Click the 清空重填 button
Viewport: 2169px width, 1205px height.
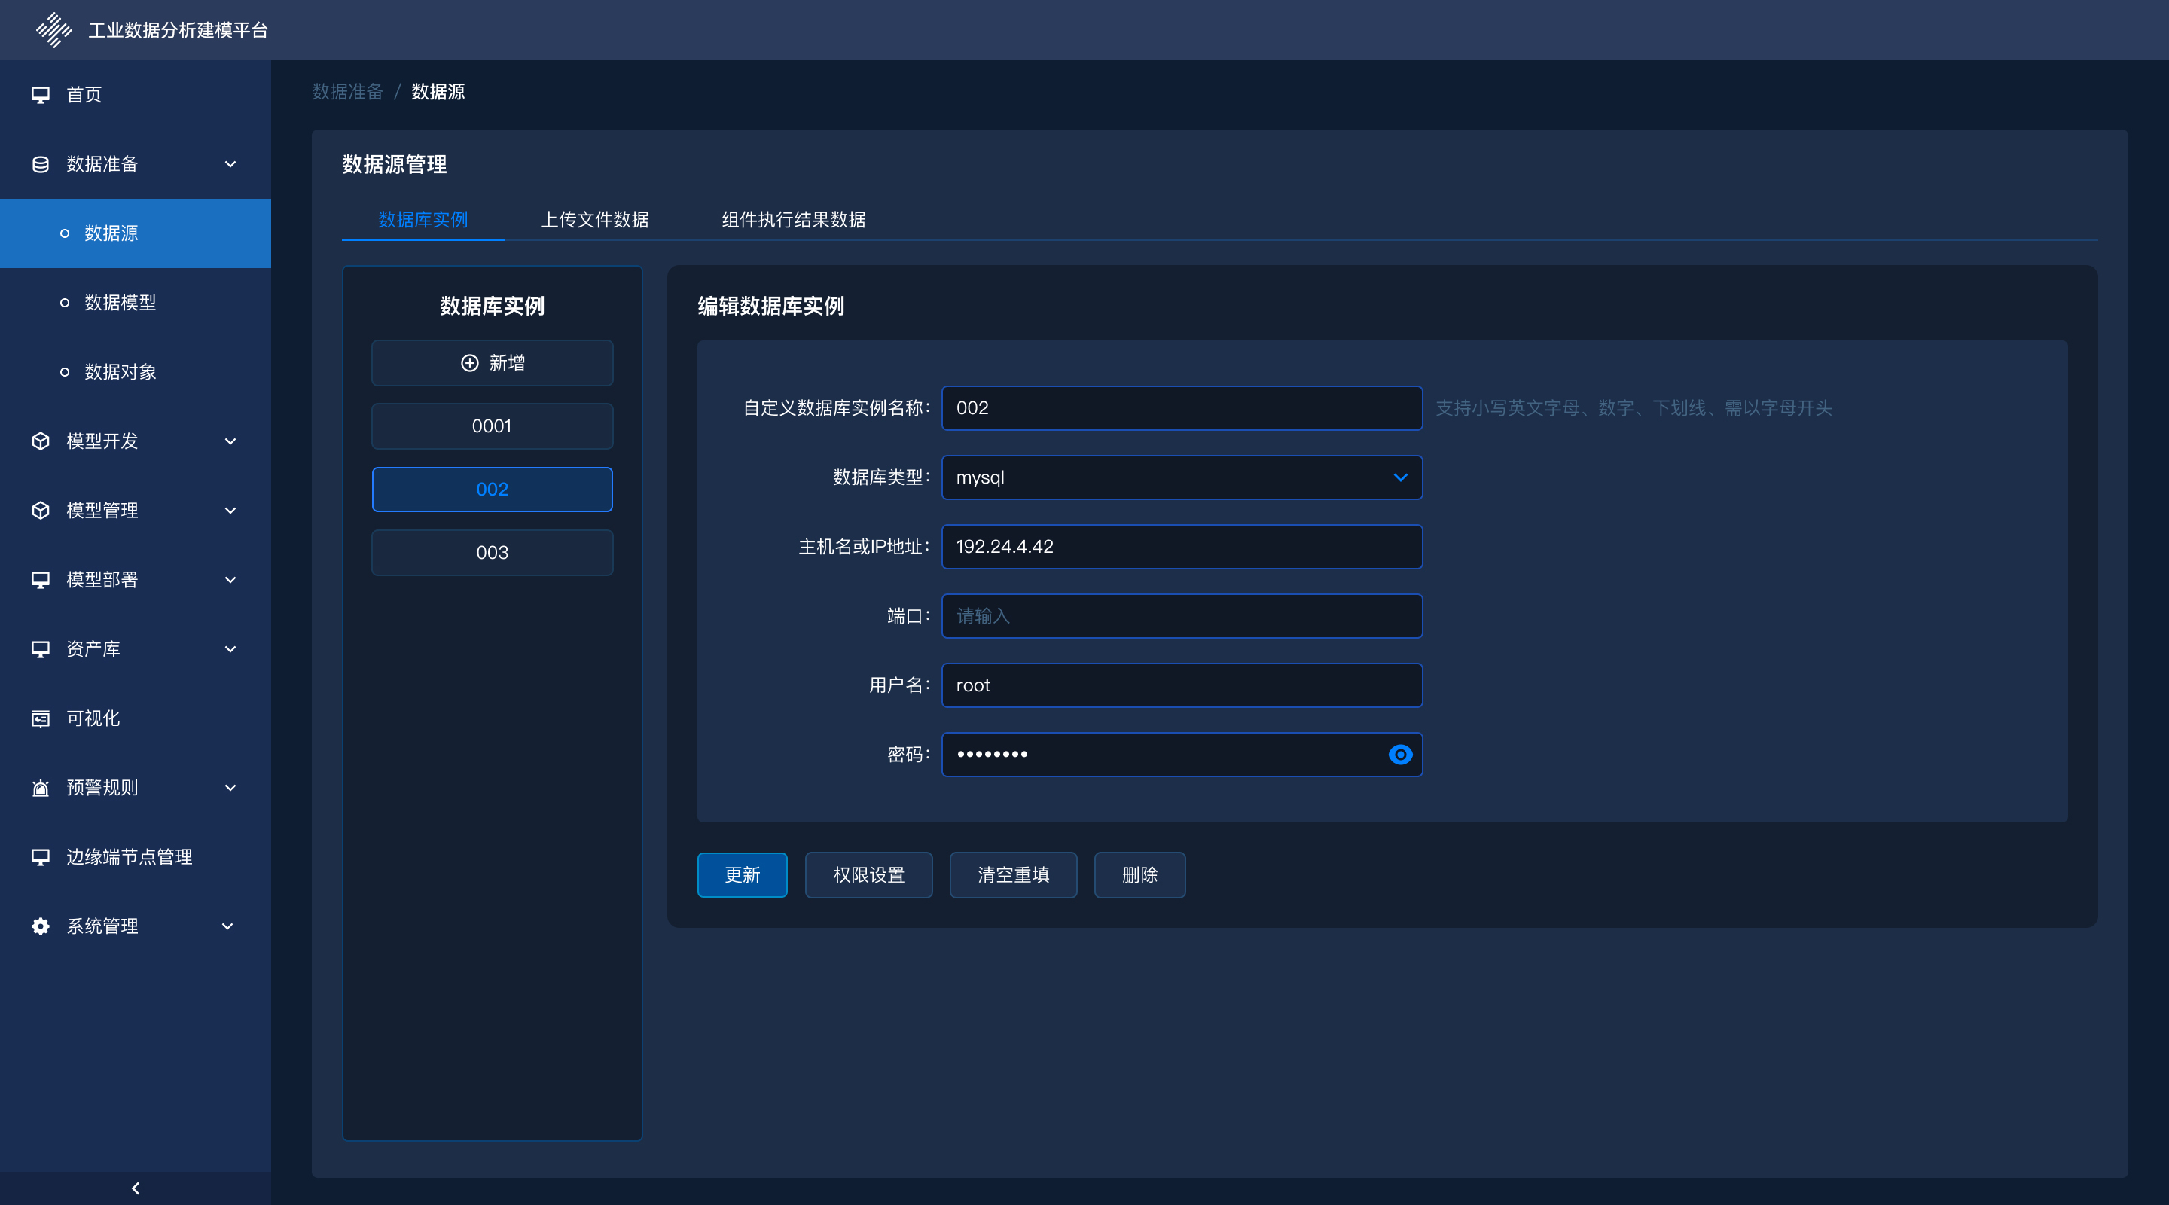pos(1013,875)
